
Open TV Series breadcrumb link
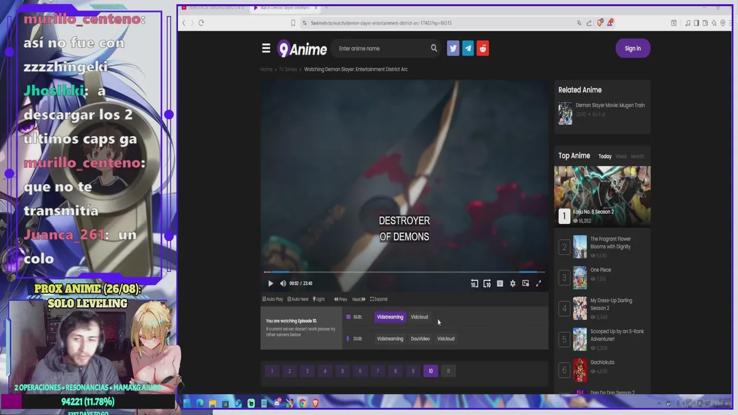288,69
